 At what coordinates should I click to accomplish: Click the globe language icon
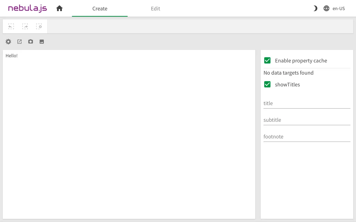tap(326, 8)
